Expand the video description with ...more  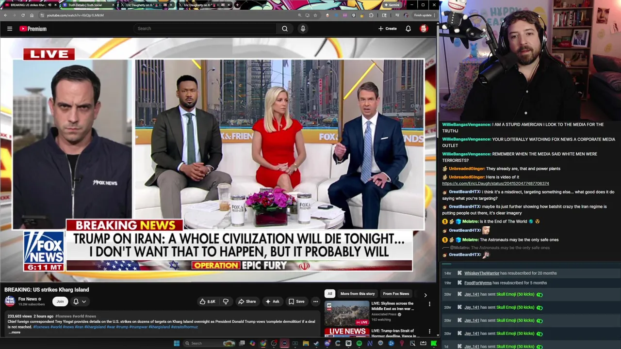[15, 333]
